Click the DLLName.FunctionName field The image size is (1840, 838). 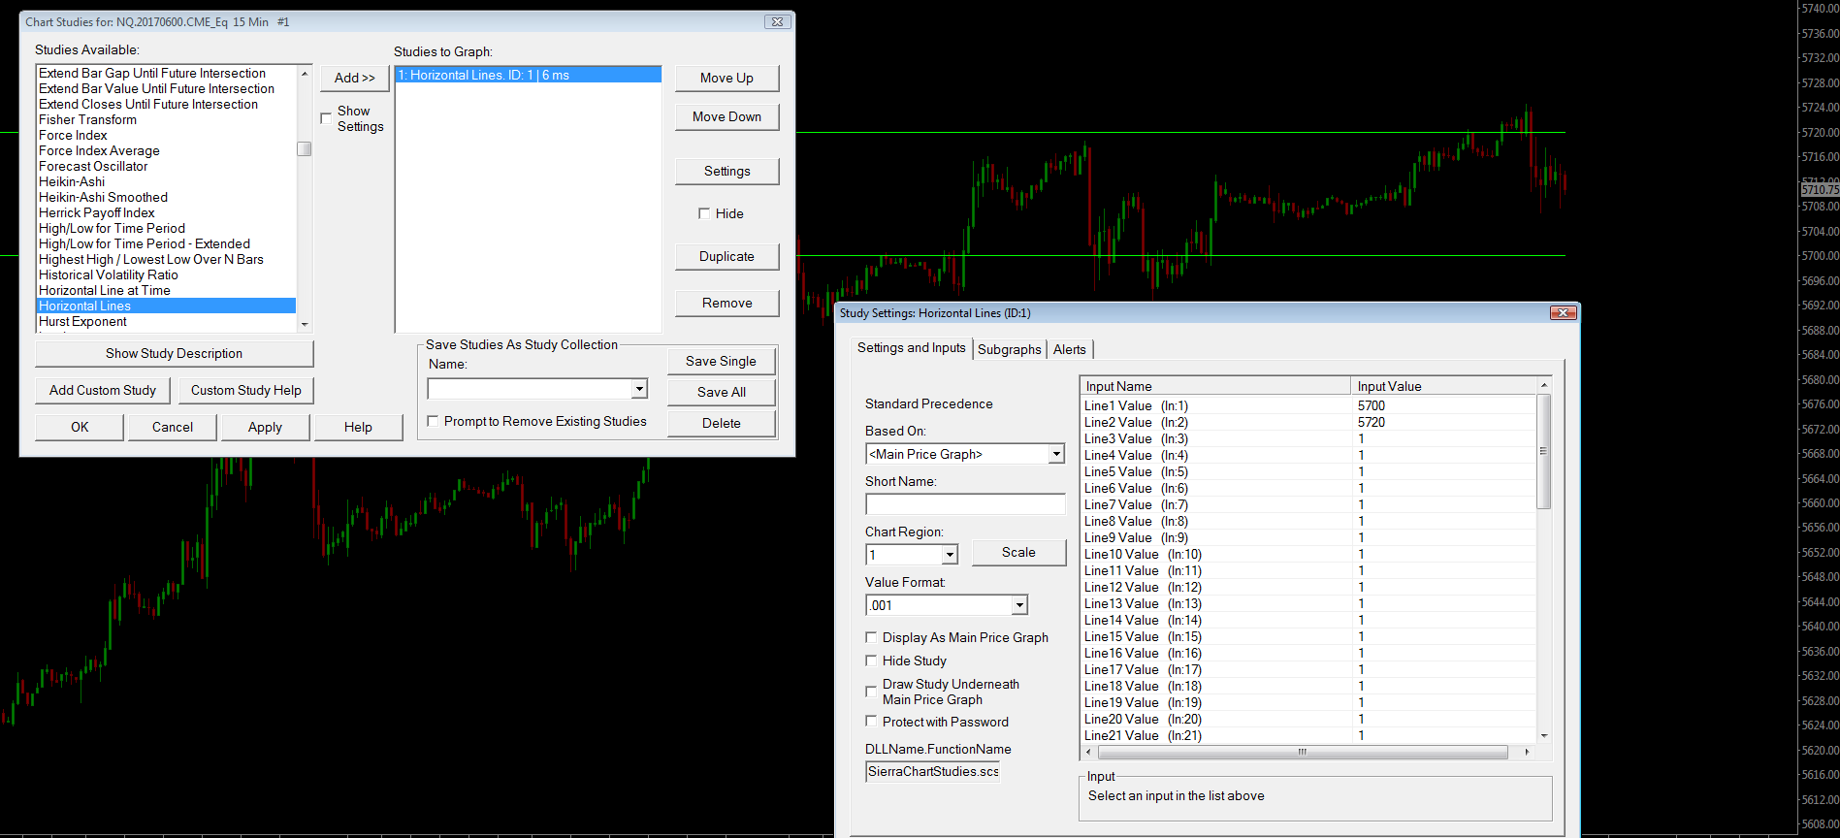[x=932, y=771]
